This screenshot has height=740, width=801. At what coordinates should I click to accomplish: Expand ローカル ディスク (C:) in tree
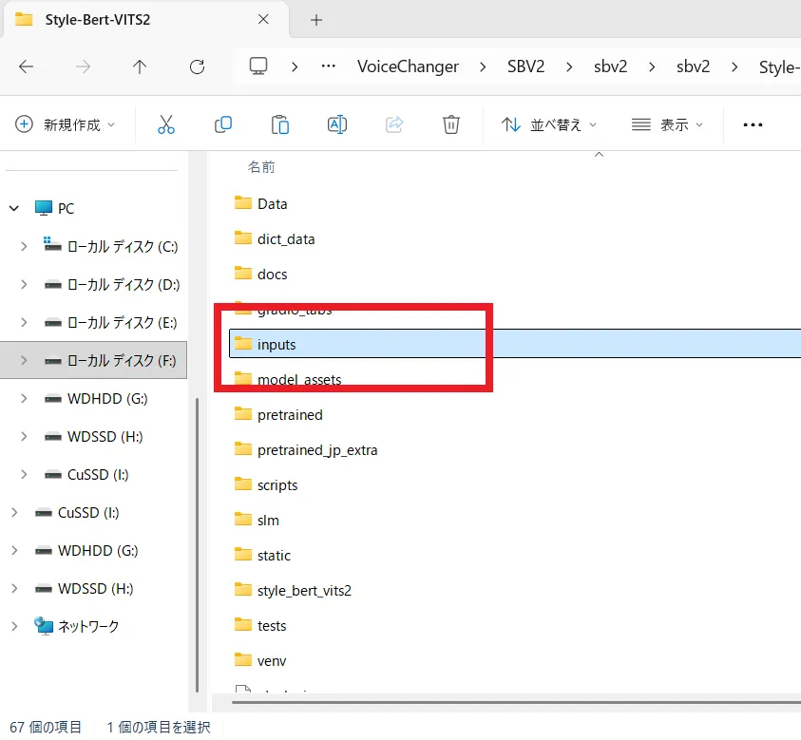point(24,246)
